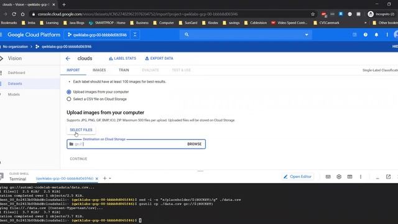Open the Java Blogs bookmark folder
Screen dimensions: 398x224
click(x=74, y=23)
